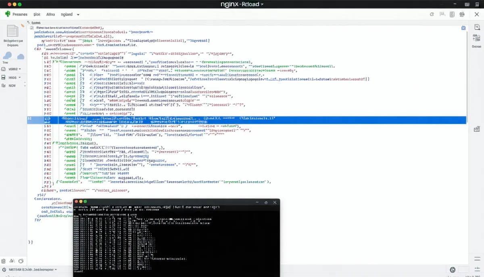Click the lines icon at the far bottom right
Image resolution: width=484 pixels, height=277 pixels.
[478, 270]
